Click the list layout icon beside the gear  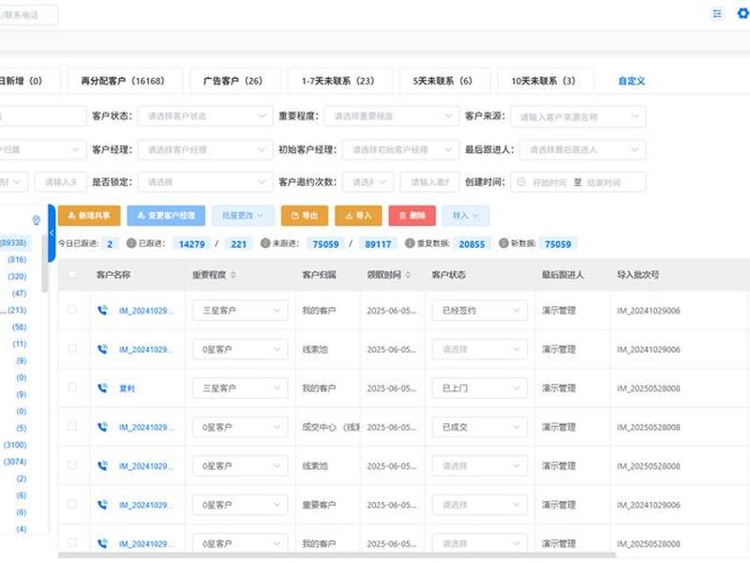tap(717, 13)
